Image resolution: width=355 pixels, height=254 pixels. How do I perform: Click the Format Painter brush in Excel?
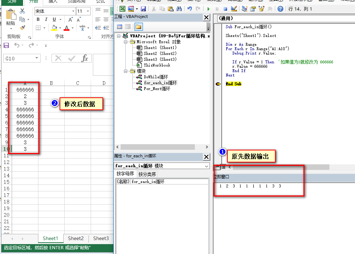[23, 27]
